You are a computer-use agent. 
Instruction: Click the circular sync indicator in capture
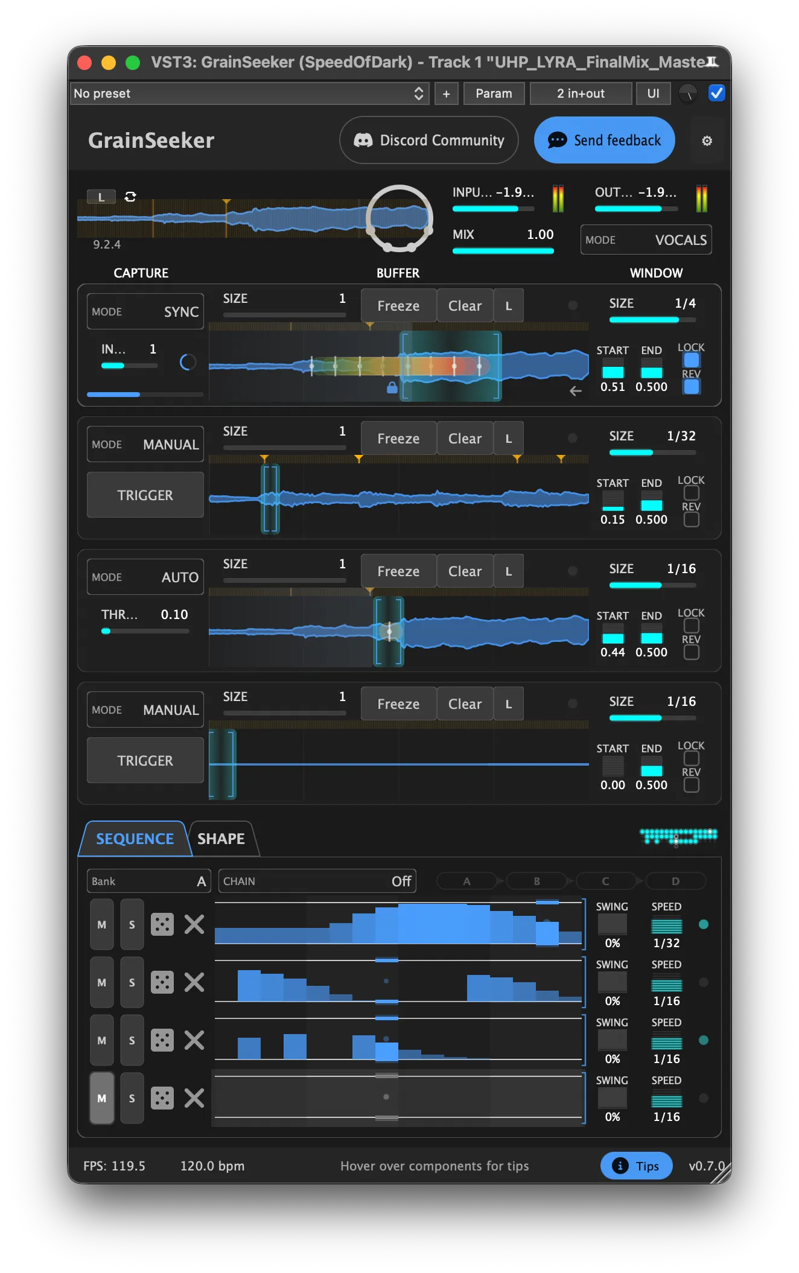[188, 362]
